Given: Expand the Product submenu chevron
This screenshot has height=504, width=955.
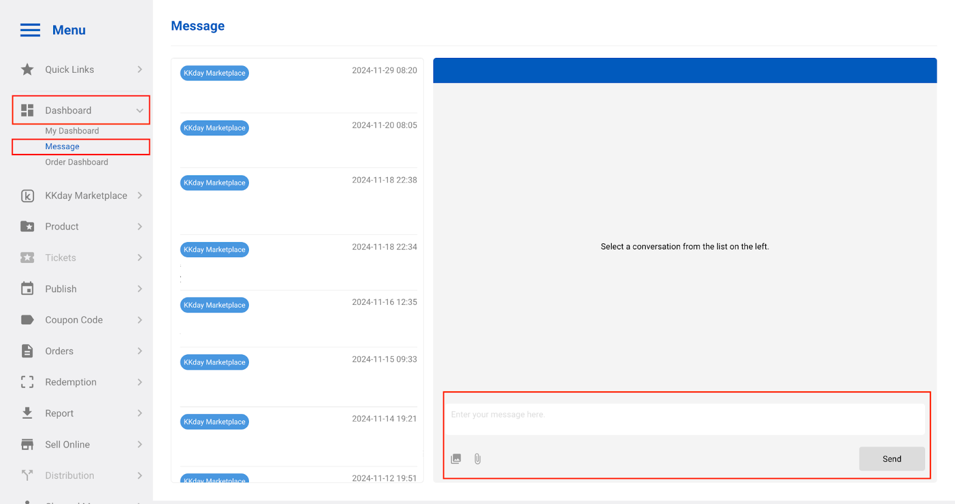Looking at the screenshot, I should [x=140, y=227].
